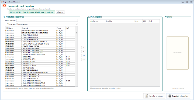Viewport: 194px width, 100px height.
Task: Select A SAGA DA MULHER-MARAVILHA ED.13 row
Action: pyautogui.click(x=40, y=72)
